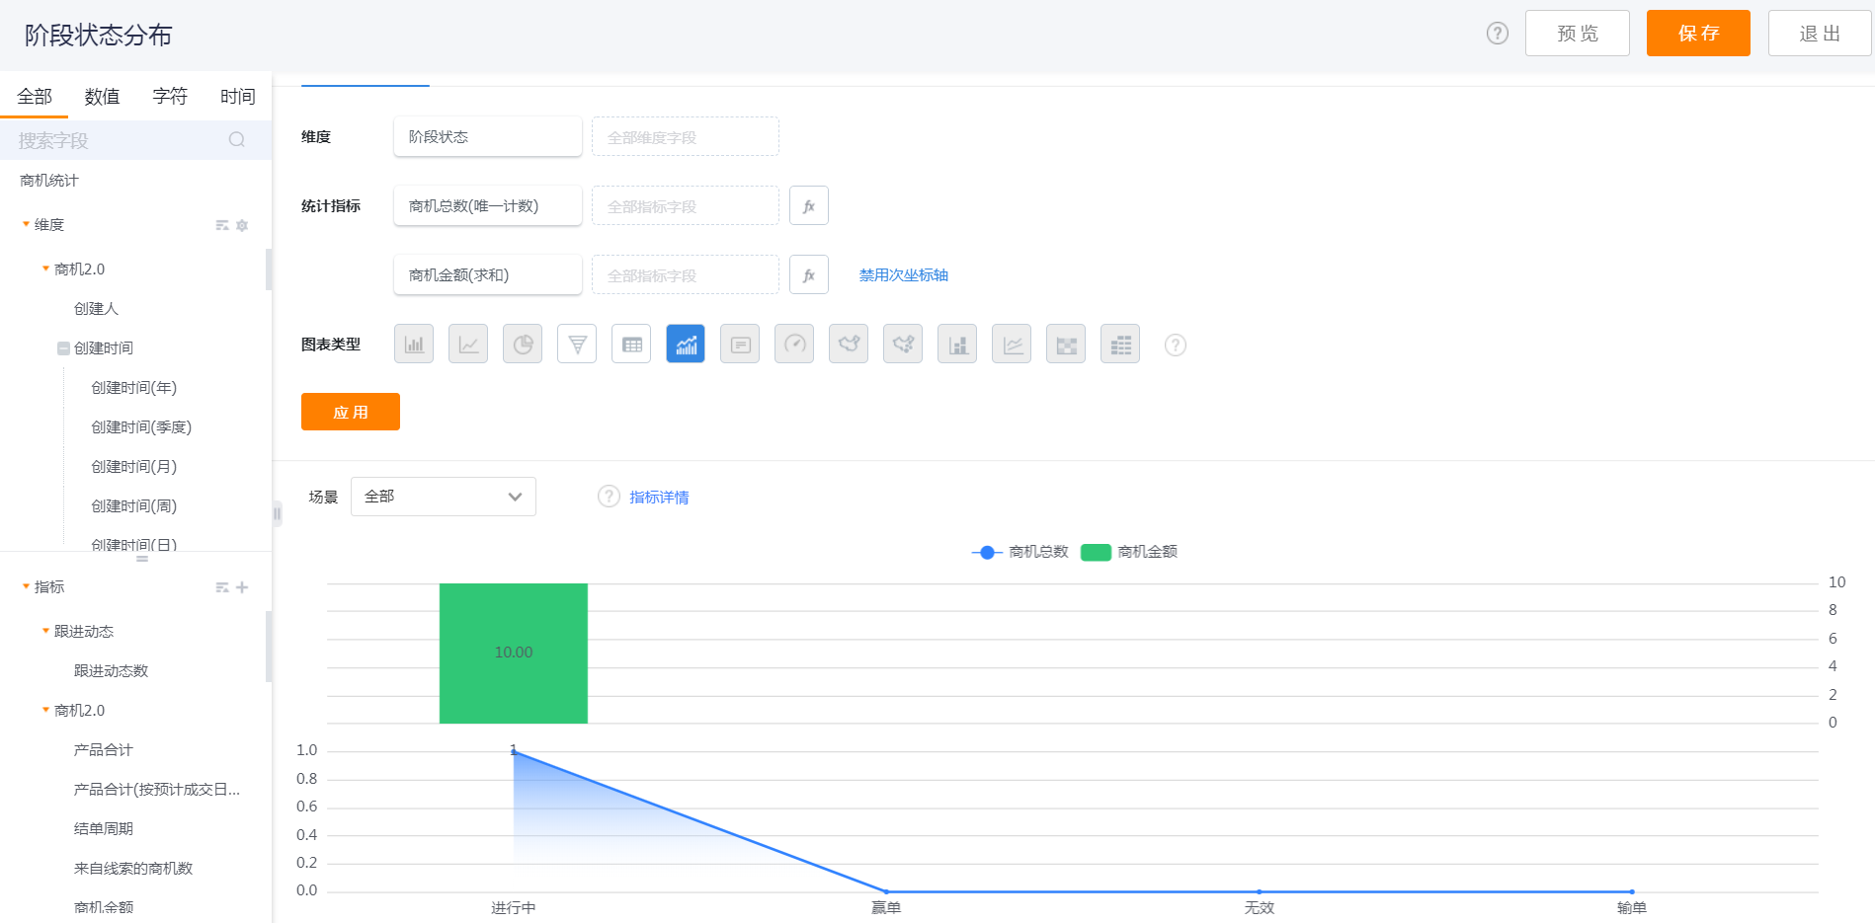This screenshot has height=923, width=1875.
Task: Select the bar chart type icon
Action: click(x=414, y=345)
